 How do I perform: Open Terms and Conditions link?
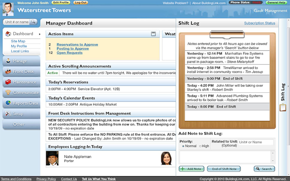(16, 179)
